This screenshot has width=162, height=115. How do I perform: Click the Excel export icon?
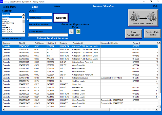pyautogui.click(x=78, y=32)
